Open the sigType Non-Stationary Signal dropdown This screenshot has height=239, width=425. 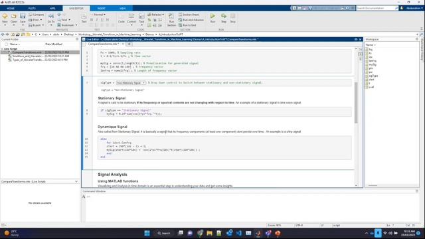point(131,82)
